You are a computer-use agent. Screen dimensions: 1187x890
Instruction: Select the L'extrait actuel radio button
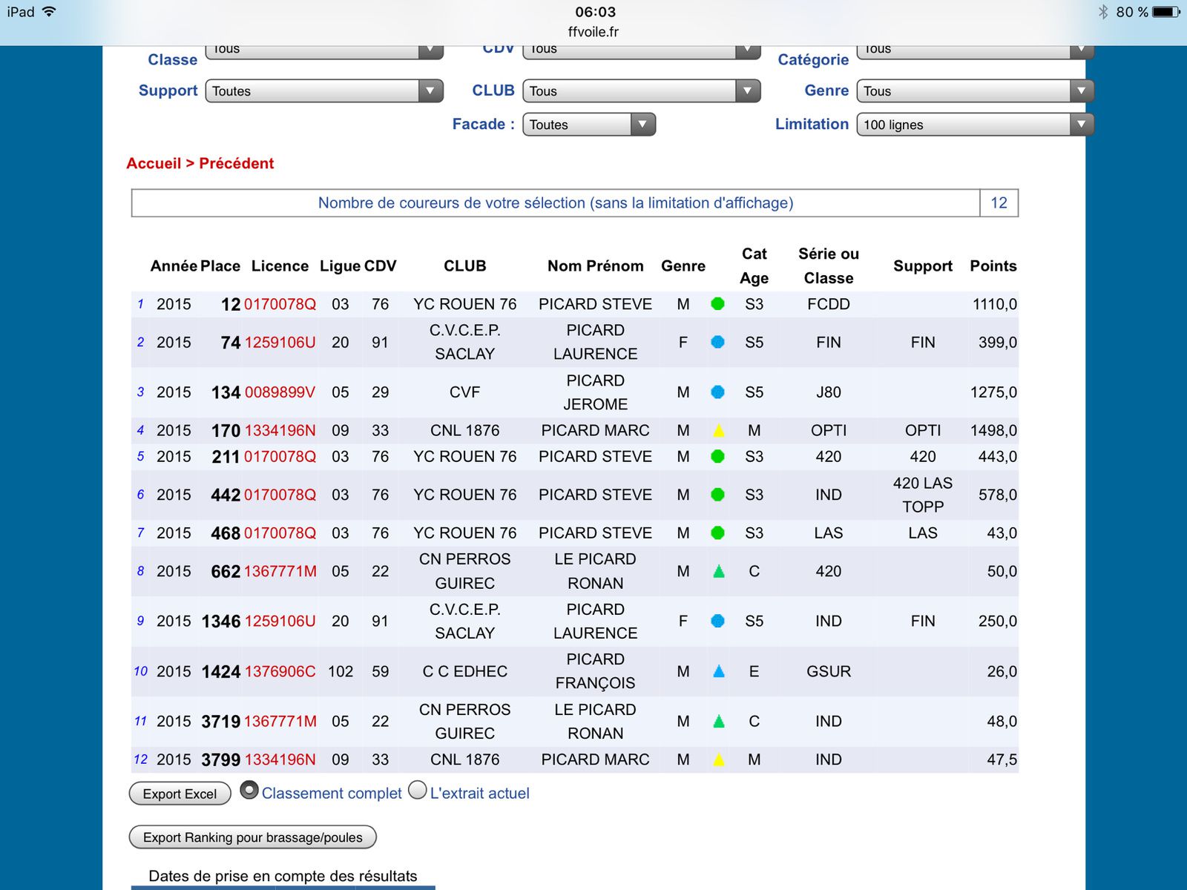tap(418, 791)
